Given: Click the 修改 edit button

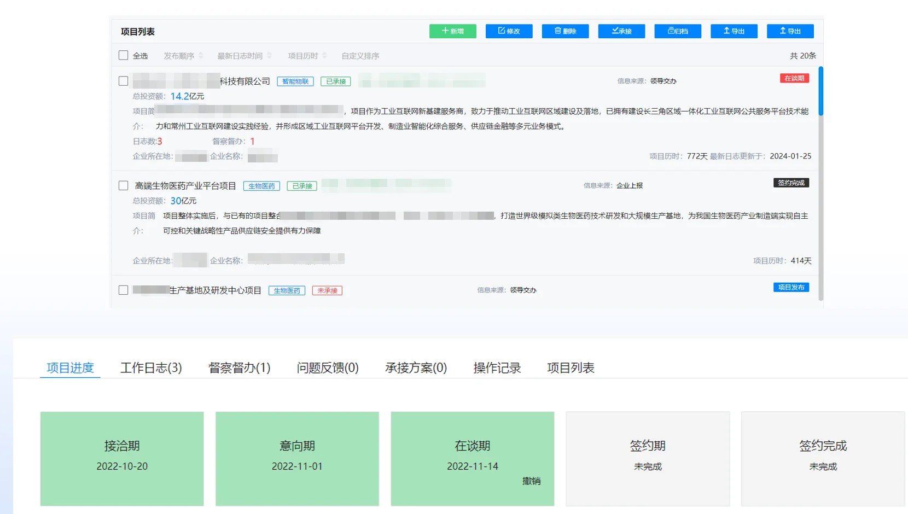Looking at the screenshot, I should tap(509, 31).
